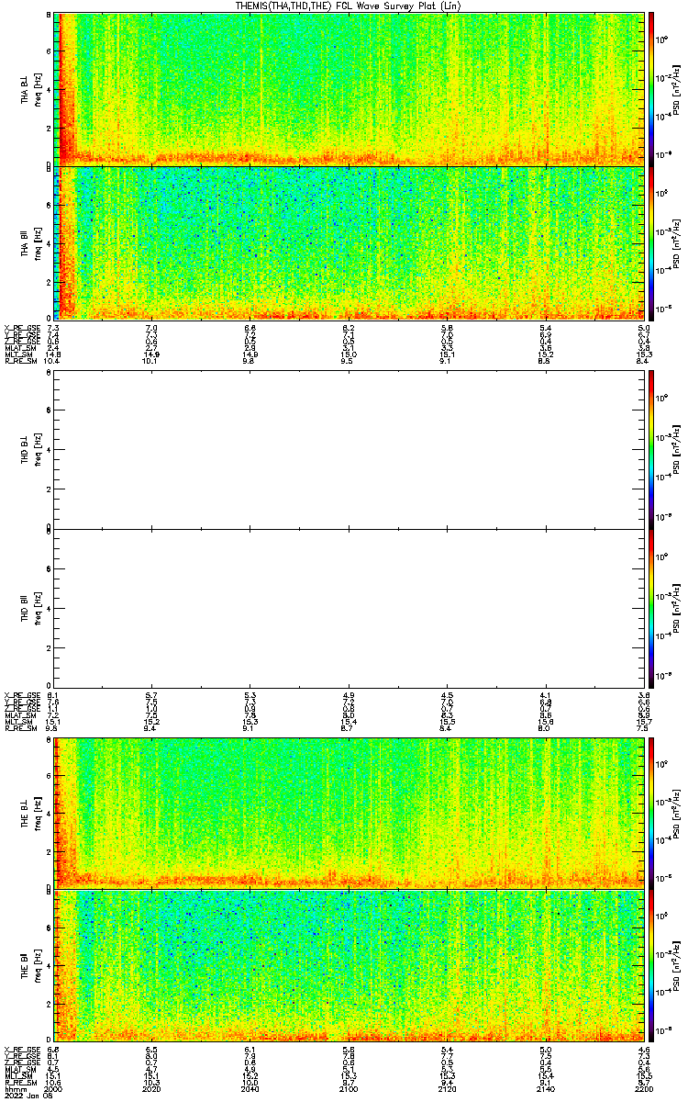The width and height of the screenshot is (688, 1102).
Task: Click the 'THE B∥ freq [Hz]' axis label
Action: pos(32,966)
